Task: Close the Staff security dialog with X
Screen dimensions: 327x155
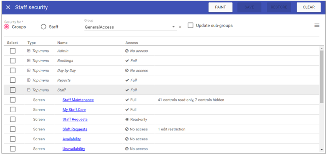Action: tap(8, 7)
